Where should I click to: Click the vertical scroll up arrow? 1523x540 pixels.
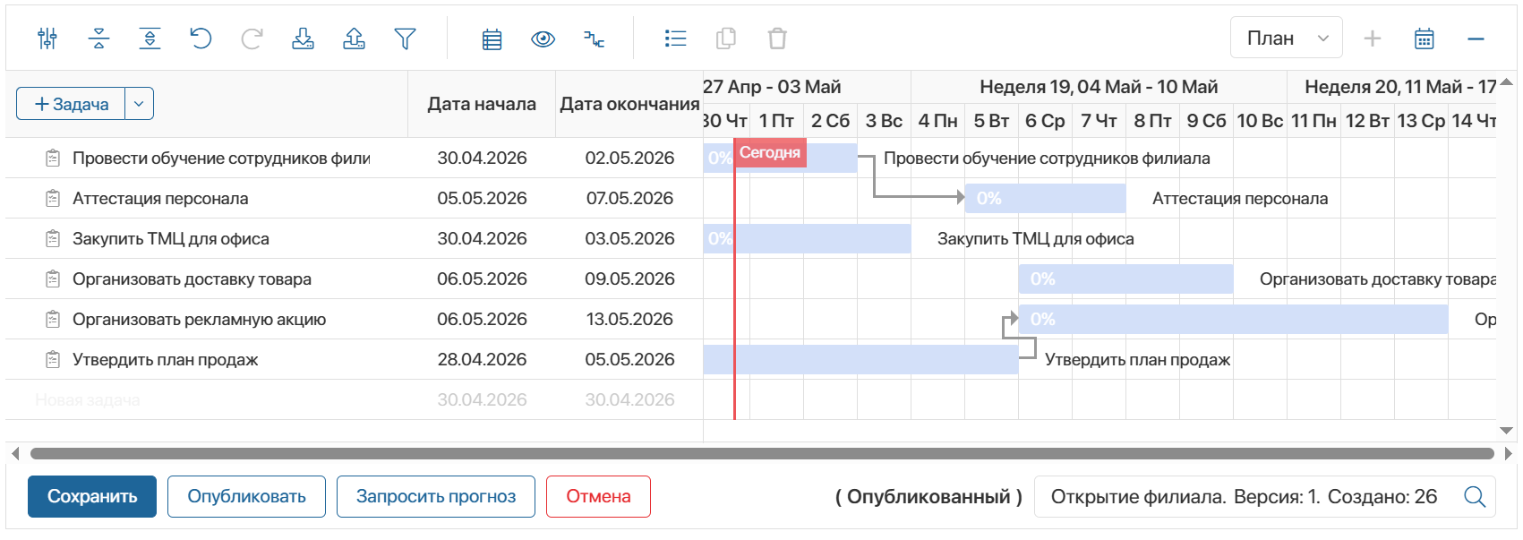click(x=1507, y=82)
